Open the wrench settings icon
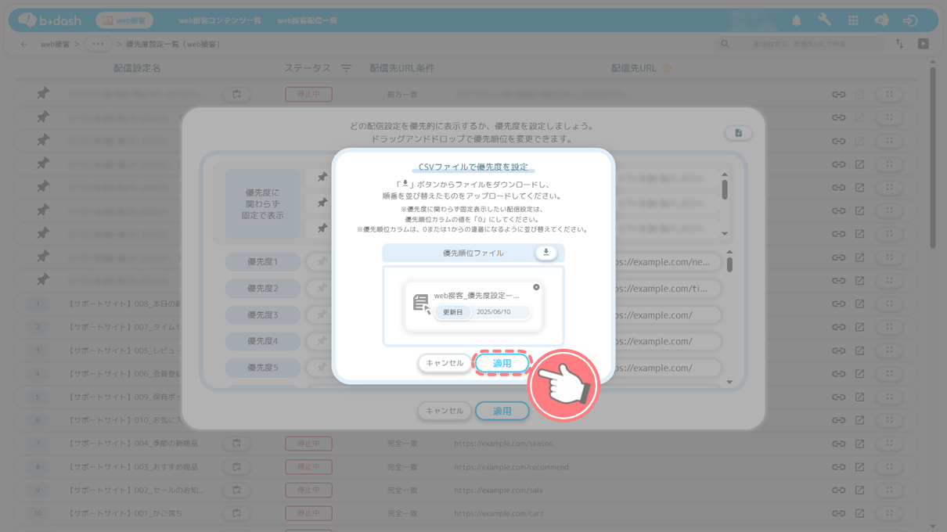The image size is (947, 532). tap(825, 20)
